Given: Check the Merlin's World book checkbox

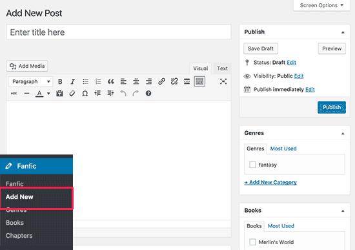Looking at the screenshot, I should (x=252, y=242).
